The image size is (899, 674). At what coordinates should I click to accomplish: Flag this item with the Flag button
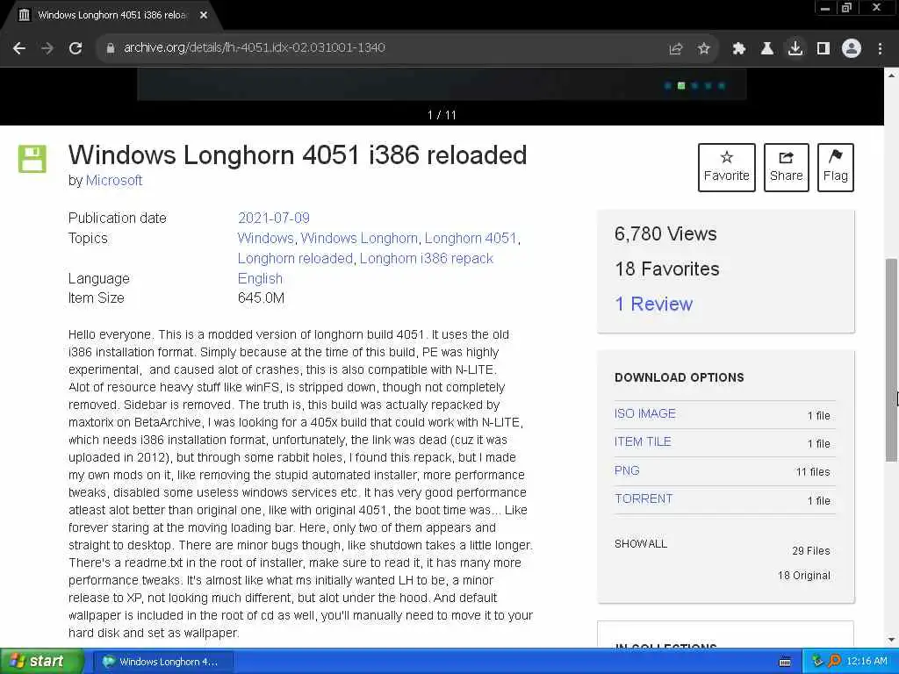pos(836,168)
